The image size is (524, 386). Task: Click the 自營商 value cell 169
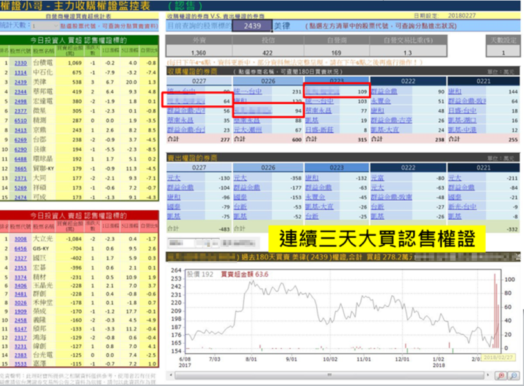336,52
